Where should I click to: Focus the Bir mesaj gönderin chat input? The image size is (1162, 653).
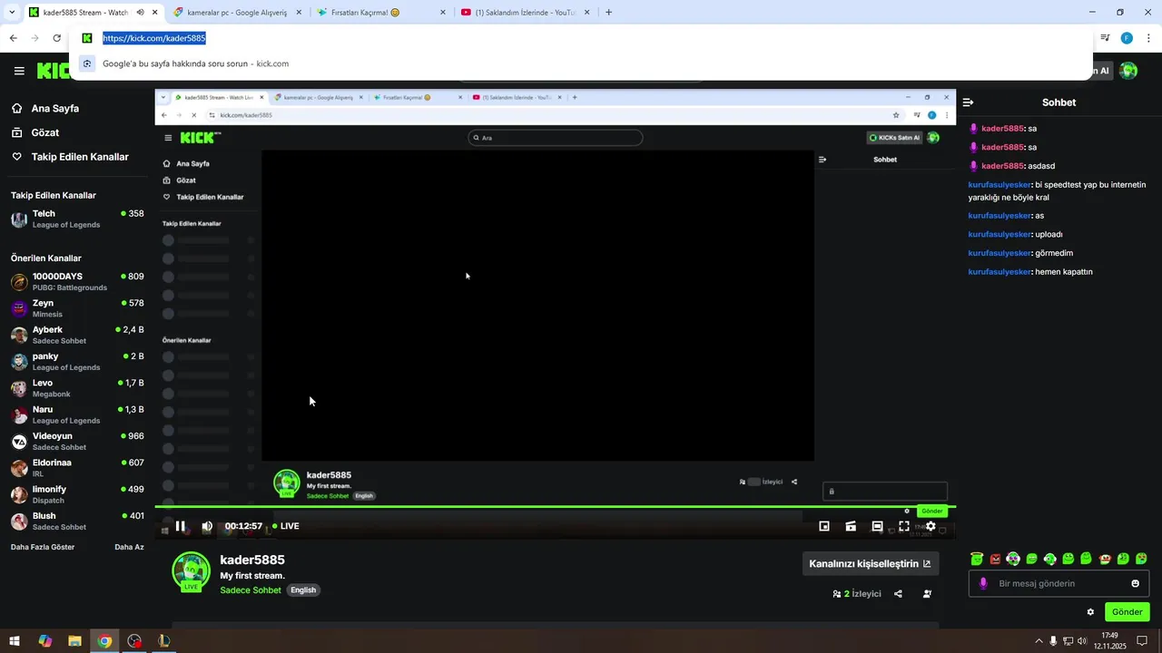(x=1058, y=583)
